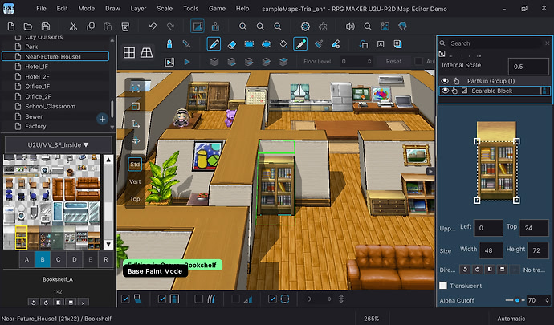
Task: Open plugins with the puzzle piece icon
Action: point(323,26)
